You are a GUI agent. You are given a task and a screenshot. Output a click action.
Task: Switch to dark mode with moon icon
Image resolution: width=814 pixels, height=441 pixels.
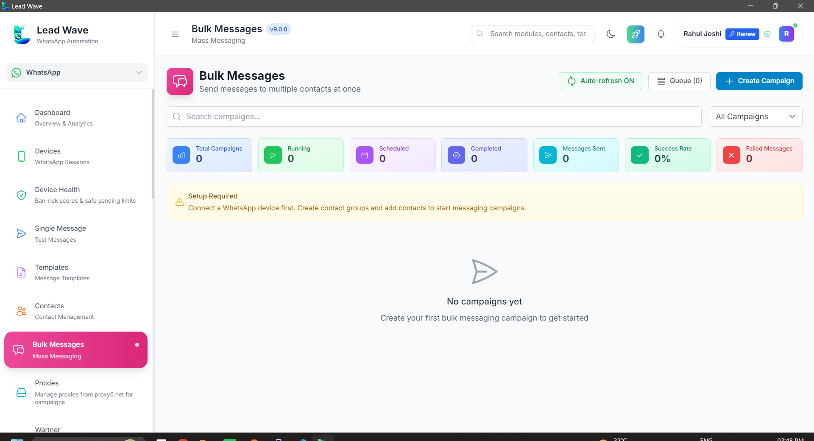[611, 34]
